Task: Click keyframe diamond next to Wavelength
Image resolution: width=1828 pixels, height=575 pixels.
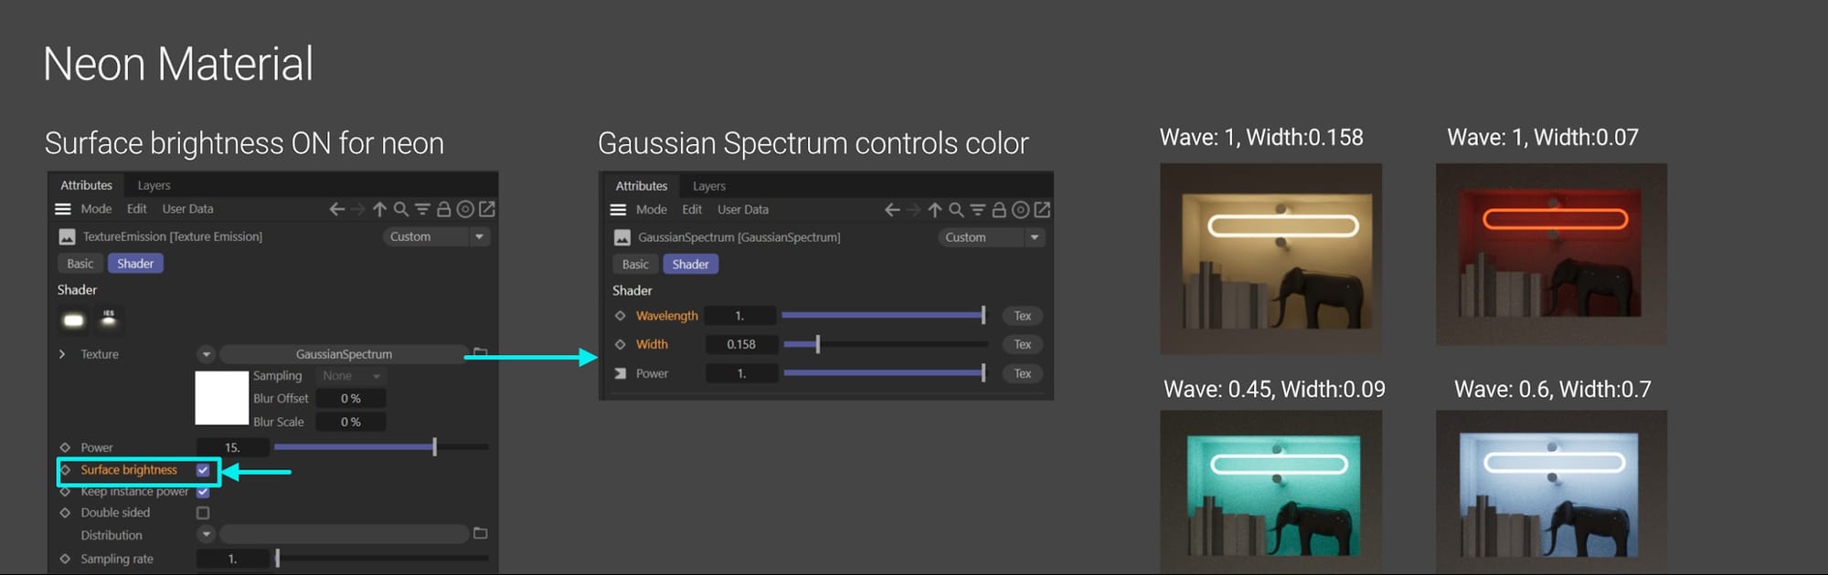Action: click(x=620, y=316)
